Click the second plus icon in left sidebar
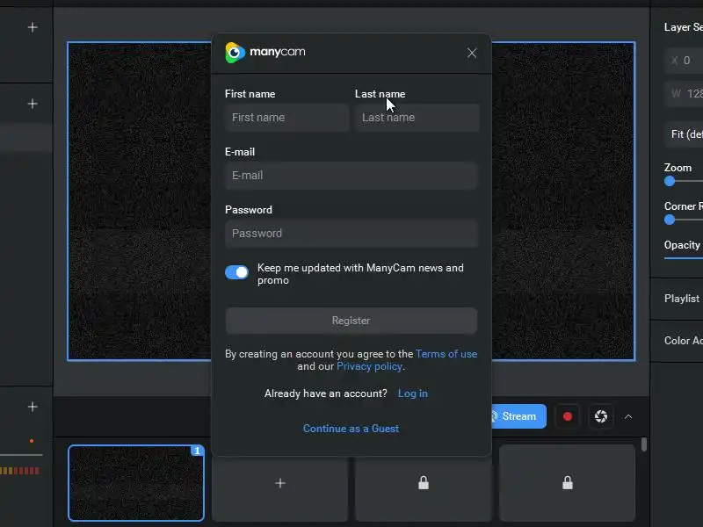This screenshot has height=527, width=703. click(x=33, y=104)
